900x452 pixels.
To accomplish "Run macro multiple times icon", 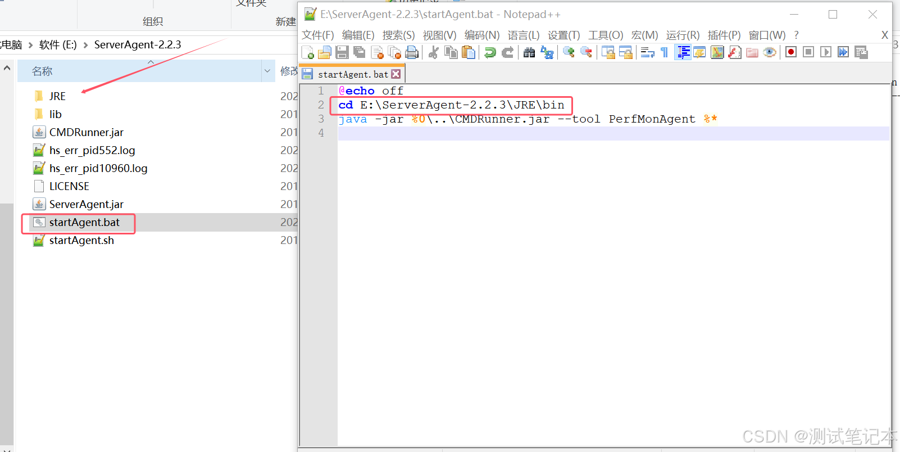I will click(843, 52).
